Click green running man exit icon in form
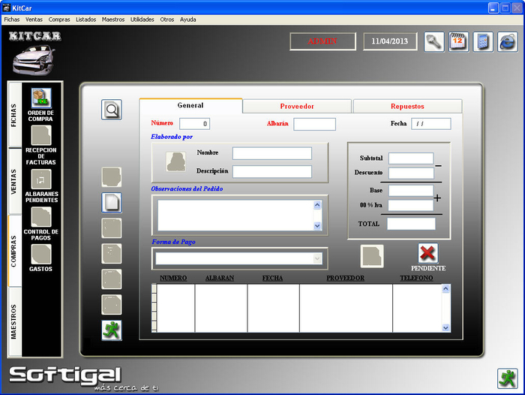Image resolution: width=525 pixels, height=395 pixels. tap(112, 330)
